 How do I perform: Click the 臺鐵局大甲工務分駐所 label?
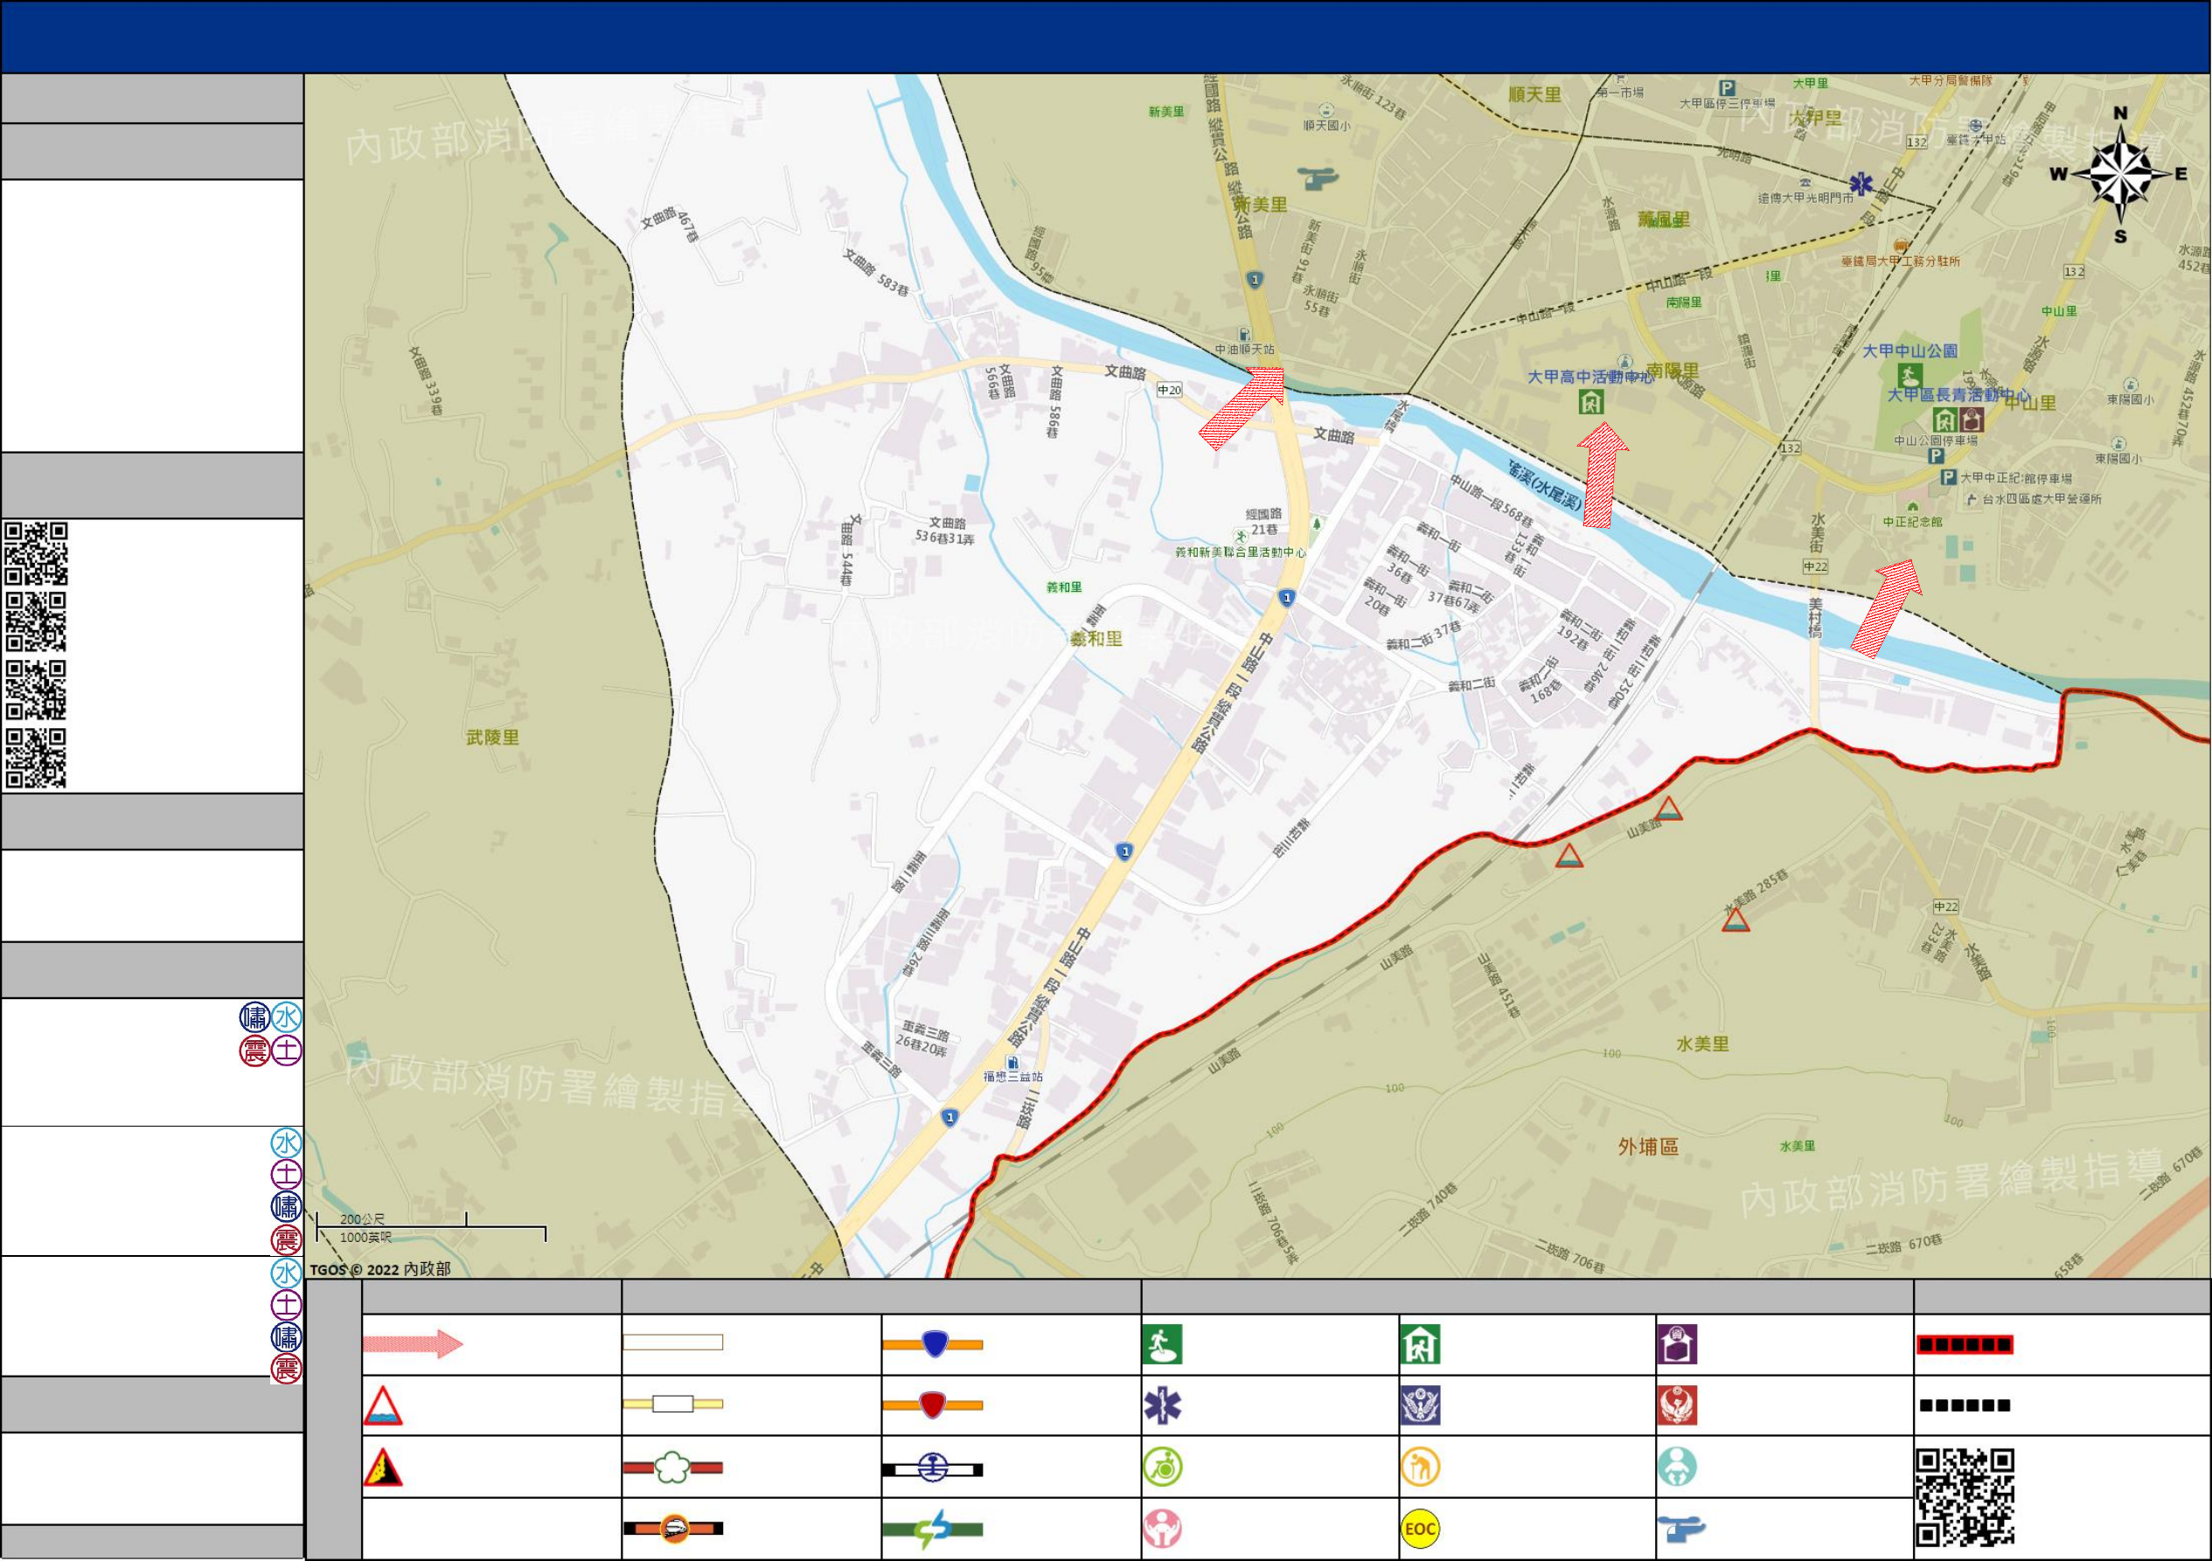tap(1900, 261)
